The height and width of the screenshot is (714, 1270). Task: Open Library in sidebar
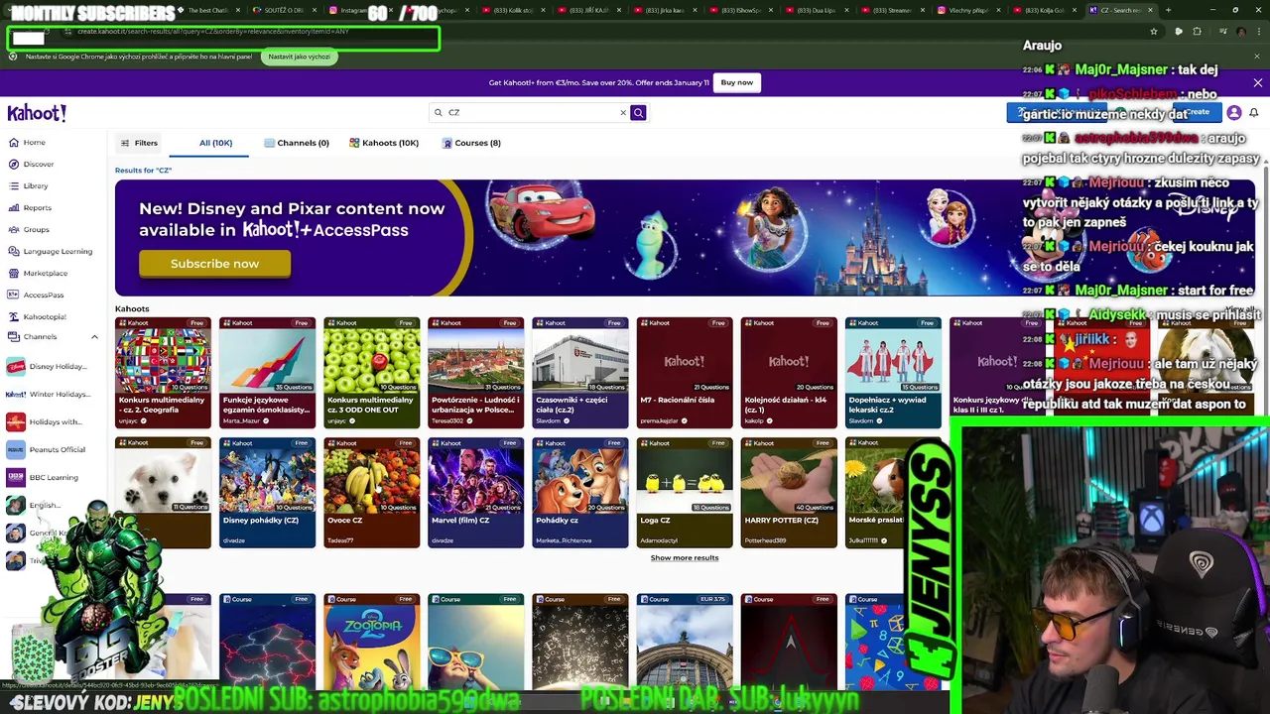(x=35, y=185)
